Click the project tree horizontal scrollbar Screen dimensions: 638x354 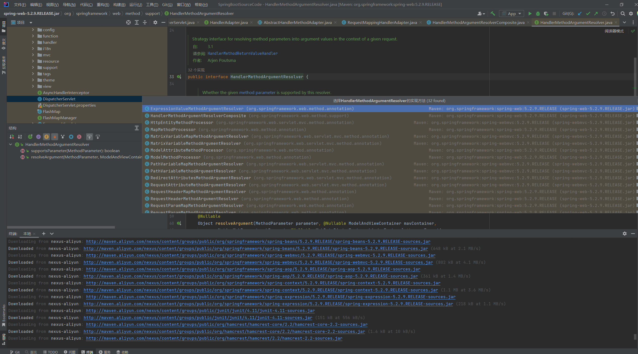tap(61, 227)
